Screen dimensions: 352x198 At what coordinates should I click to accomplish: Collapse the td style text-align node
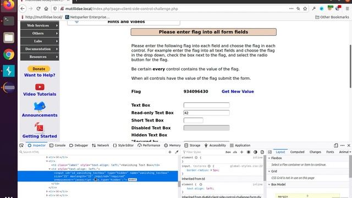(50, 169)
